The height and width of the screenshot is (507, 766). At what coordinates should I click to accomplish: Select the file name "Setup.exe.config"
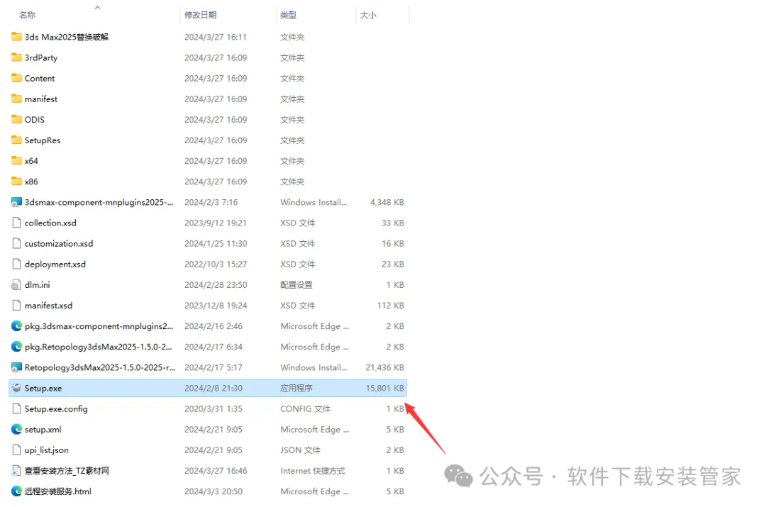56,409
